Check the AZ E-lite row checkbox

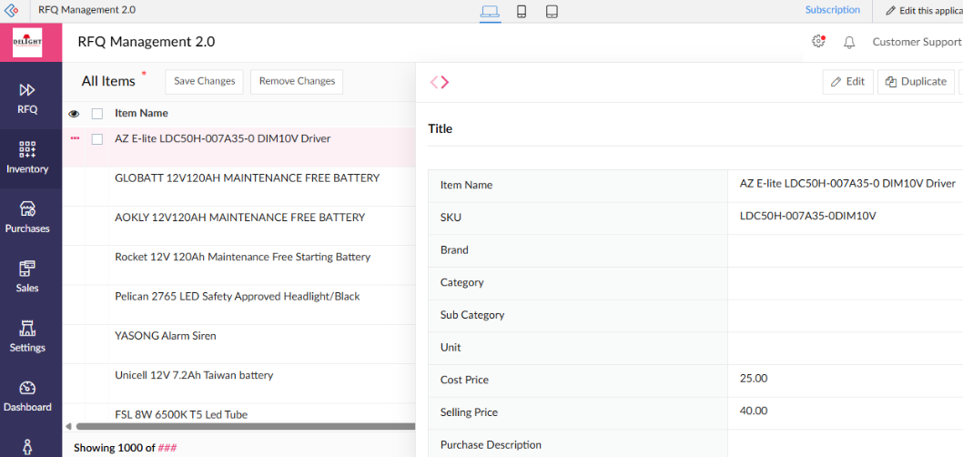click(x=97, y=139)
